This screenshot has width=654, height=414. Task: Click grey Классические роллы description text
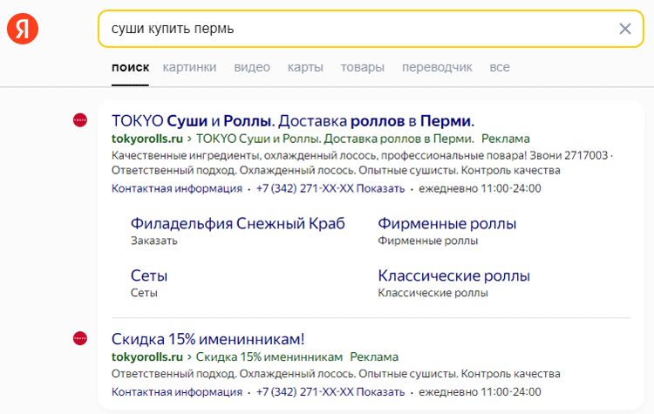tap(433, 293)
